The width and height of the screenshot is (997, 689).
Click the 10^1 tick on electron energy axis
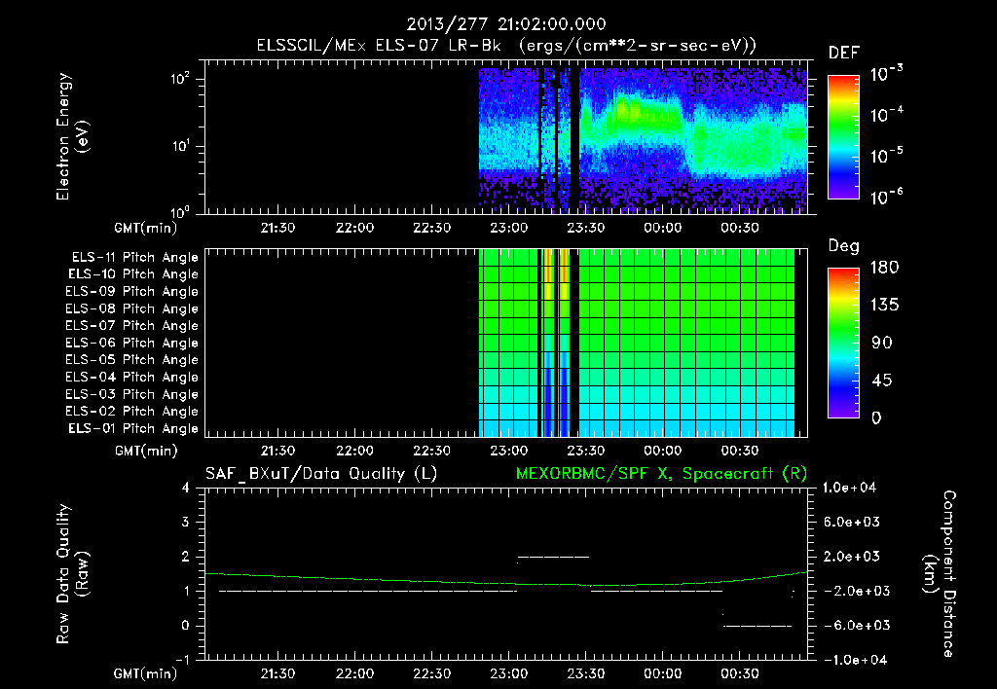(x=180, y=146)
